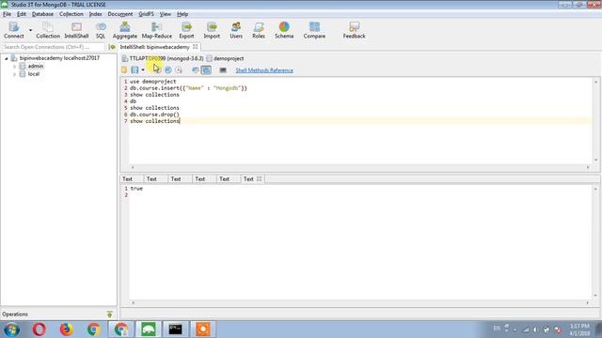Screen dimensions: 602x338
Task: Select the admin database
Action: (x=36, y=66)
